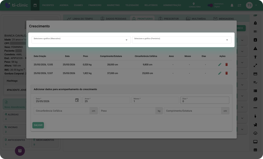Open the calendar picker in Data field
This screenshot has width=263, height=159.
(77, 100)
